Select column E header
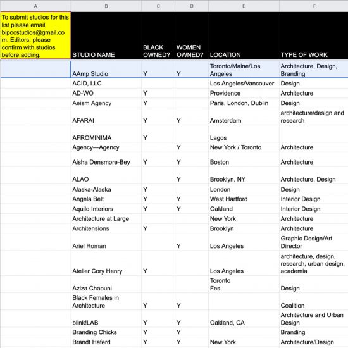The height and width of the screenshot is (348, 348). click(x=244, y=6)
